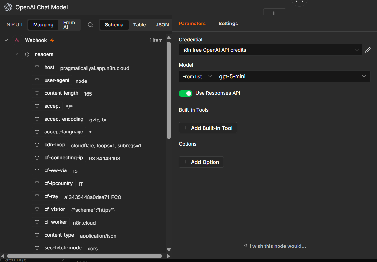Click the plus icon beside Built-in Tools
Screen dimensions: 377x262
(x=365, y=110)
